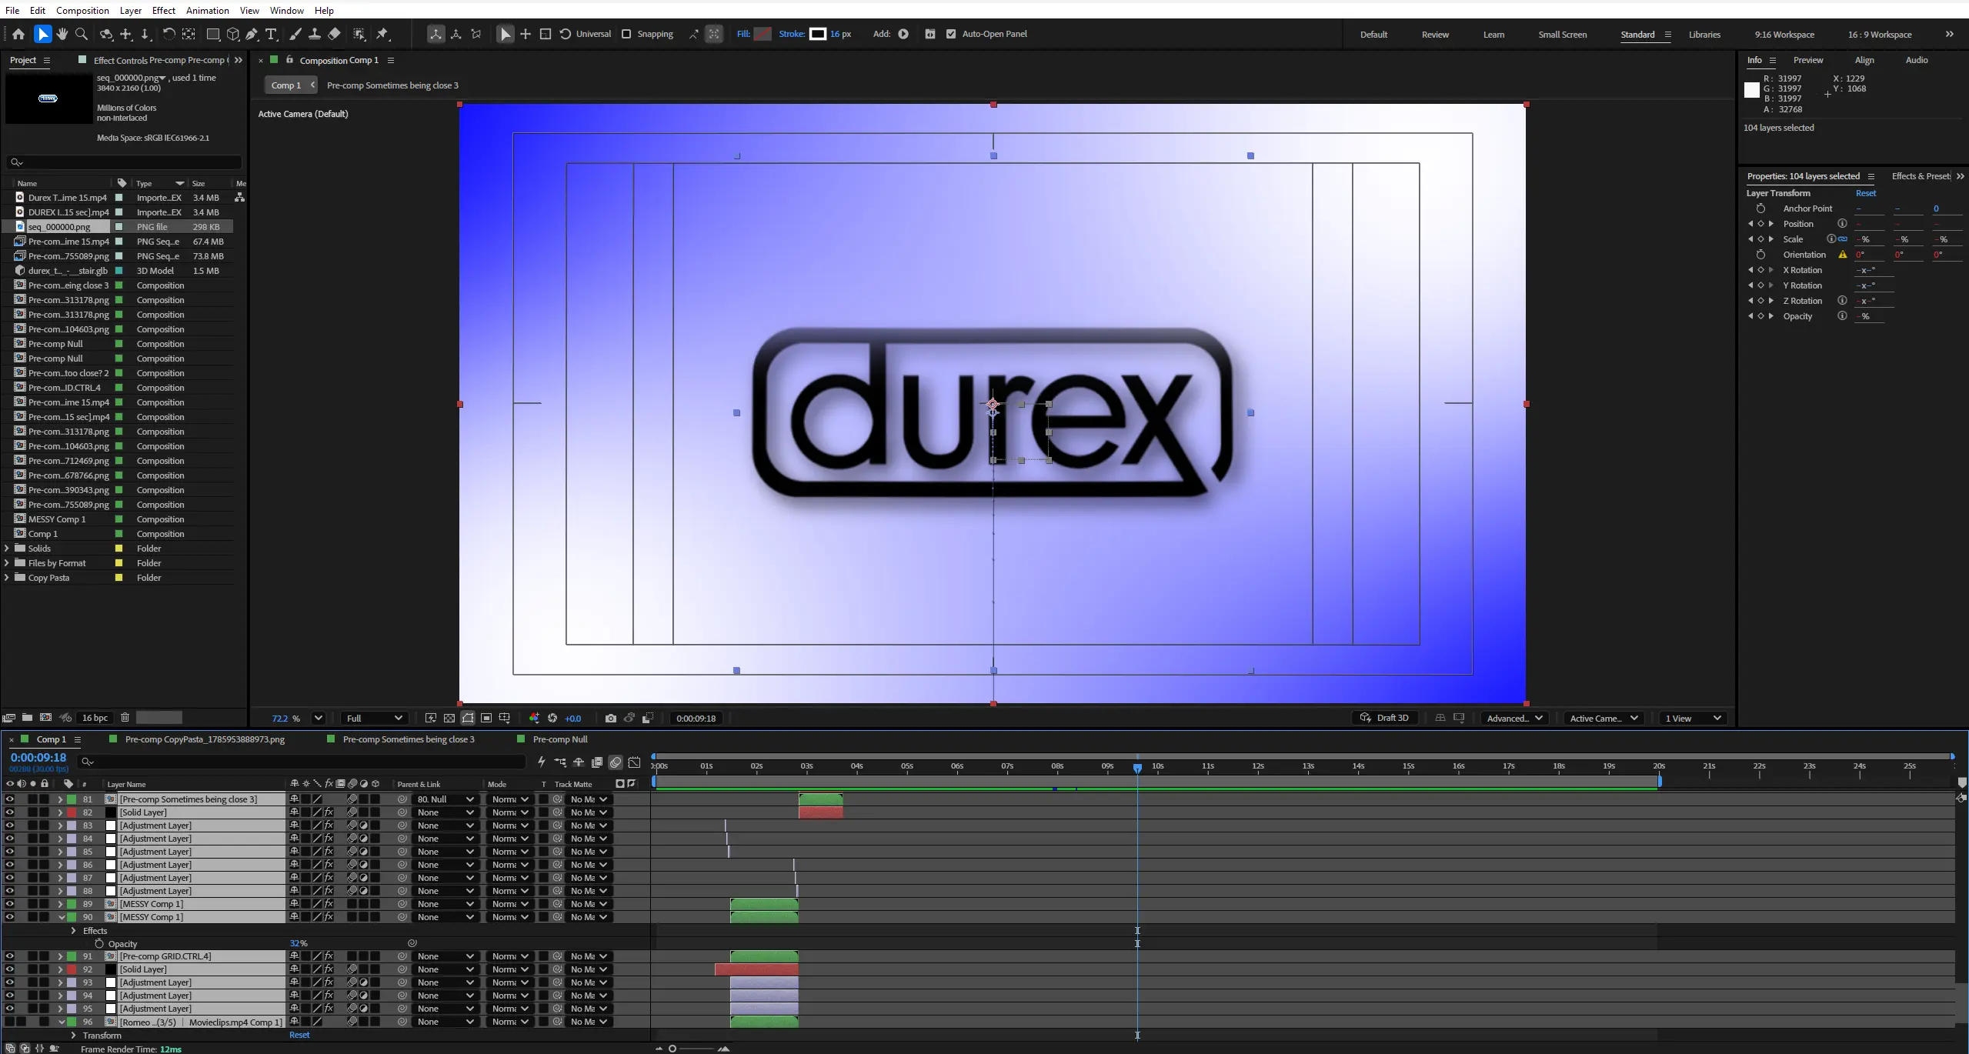Reset exposure in the viewer footer

(552, 718)
